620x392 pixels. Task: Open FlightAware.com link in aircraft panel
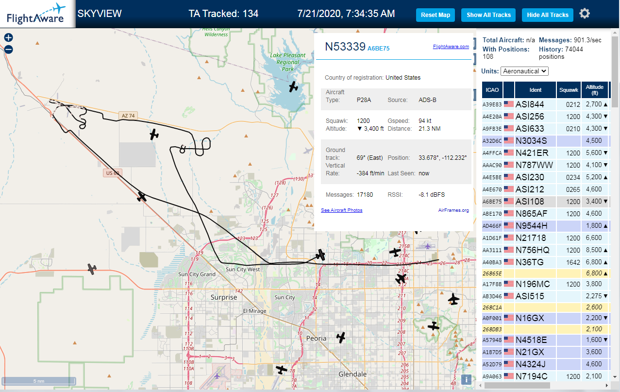pos(451,47)
